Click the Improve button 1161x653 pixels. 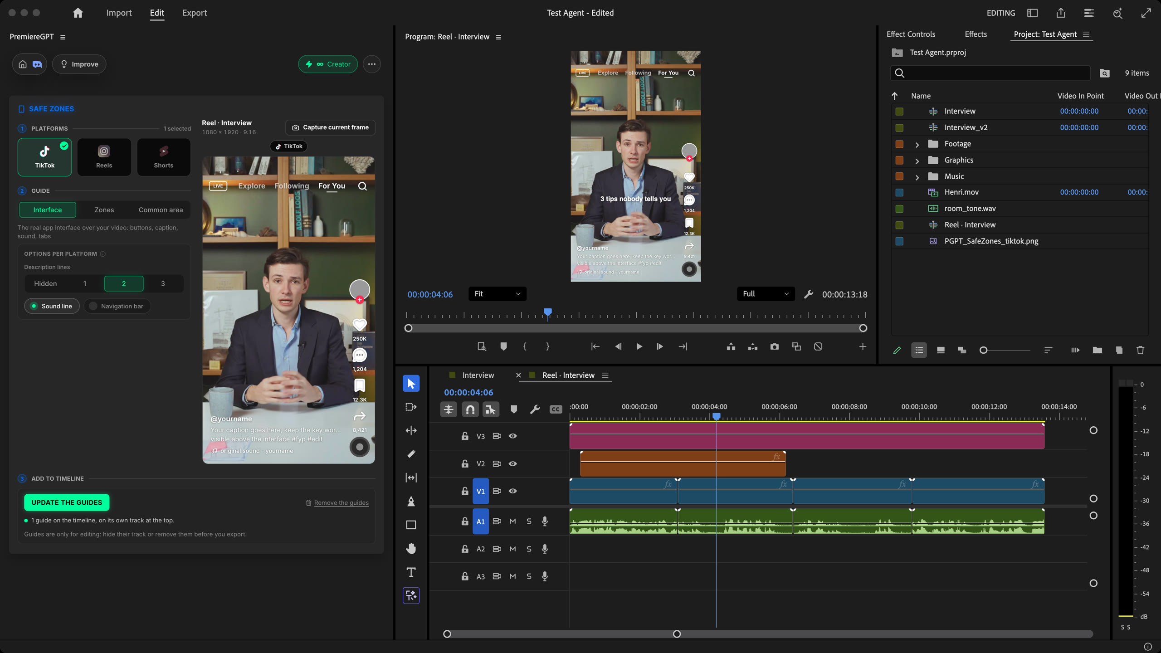(x=79, y=64)
